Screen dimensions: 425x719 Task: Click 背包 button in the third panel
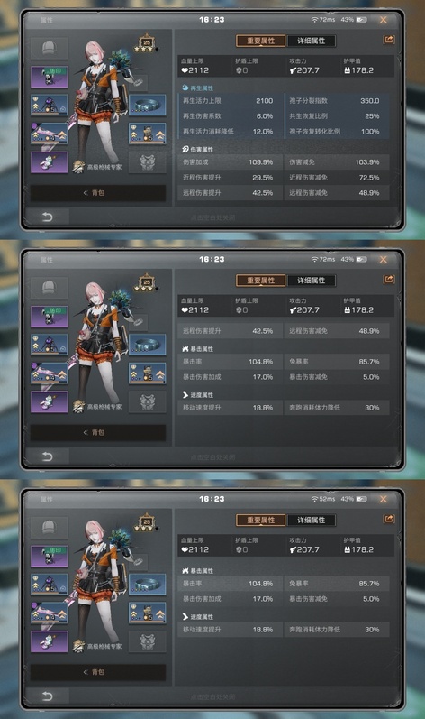(98, 672)
